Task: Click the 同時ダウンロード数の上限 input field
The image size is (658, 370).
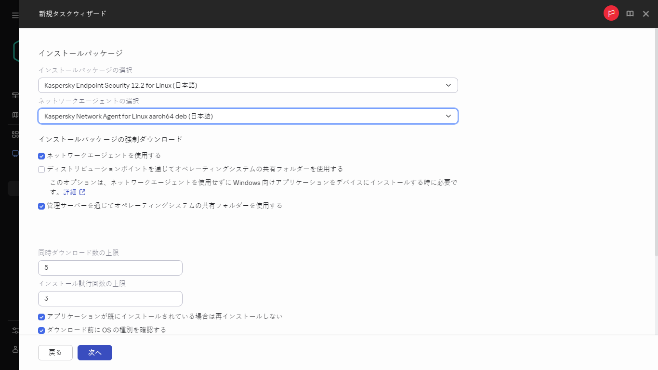Action: (110, 267)
